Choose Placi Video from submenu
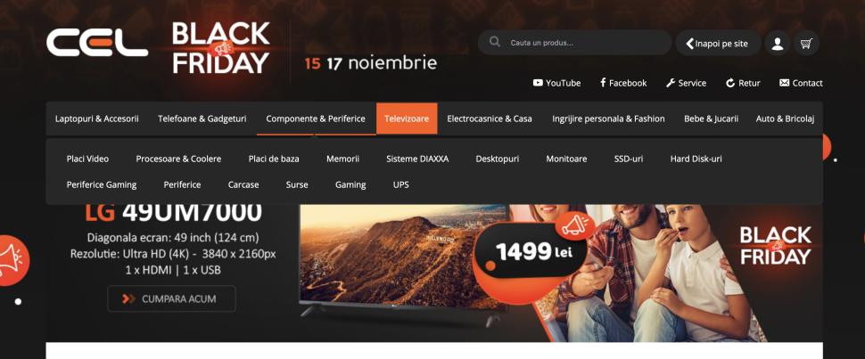The width and height of the screenshot is (865, 359). point(87,159)
